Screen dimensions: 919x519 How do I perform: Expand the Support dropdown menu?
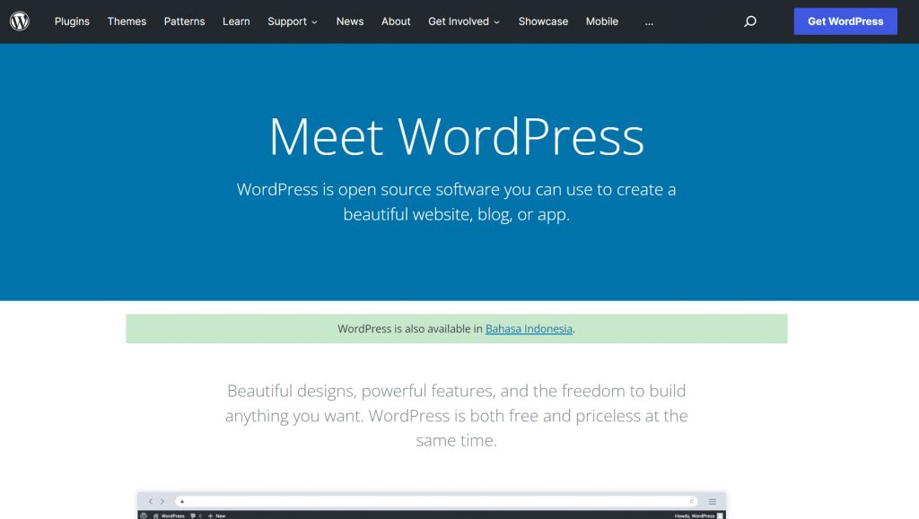pos(293,22)
